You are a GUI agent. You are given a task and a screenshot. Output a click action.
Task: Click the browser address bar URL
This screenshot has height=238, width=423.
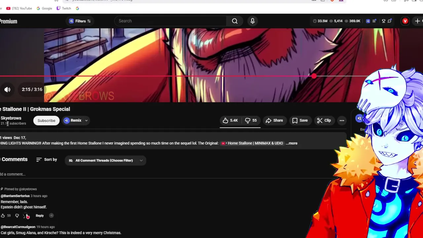[102, 1]
